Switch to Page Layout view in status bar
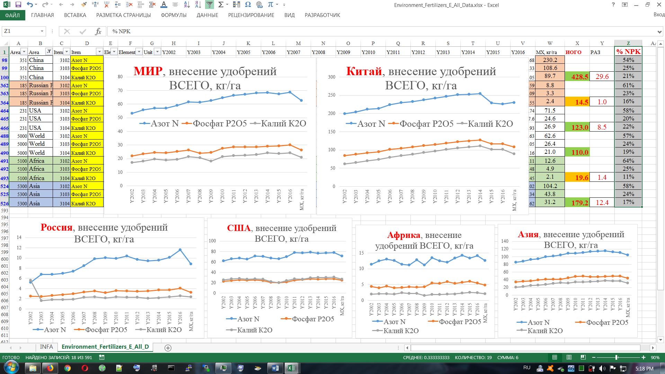The width and height of the screenshot is (665, 374). 569,357
